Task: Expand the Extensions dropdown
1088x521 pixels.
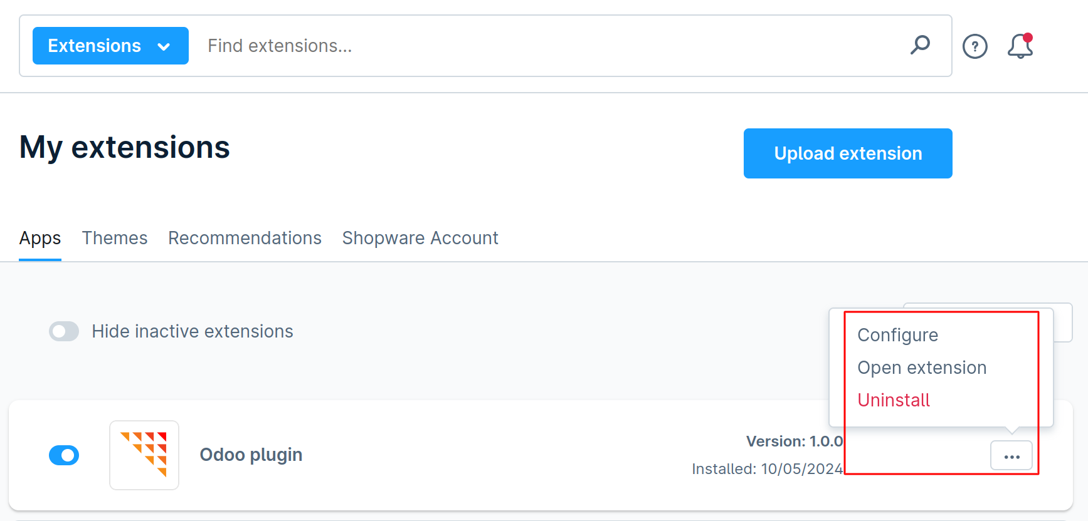Action: tap(110, 46)
